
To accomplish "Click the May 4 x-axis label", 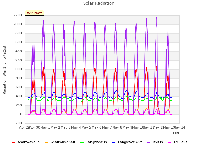I will (x=76, y=127).
